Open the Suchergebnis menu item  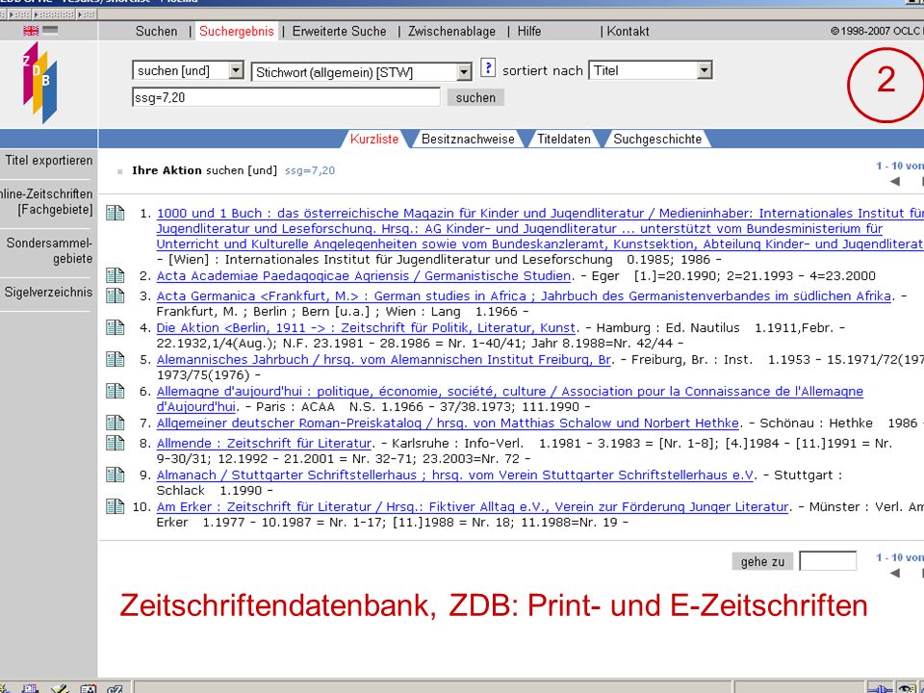point(237,31)
